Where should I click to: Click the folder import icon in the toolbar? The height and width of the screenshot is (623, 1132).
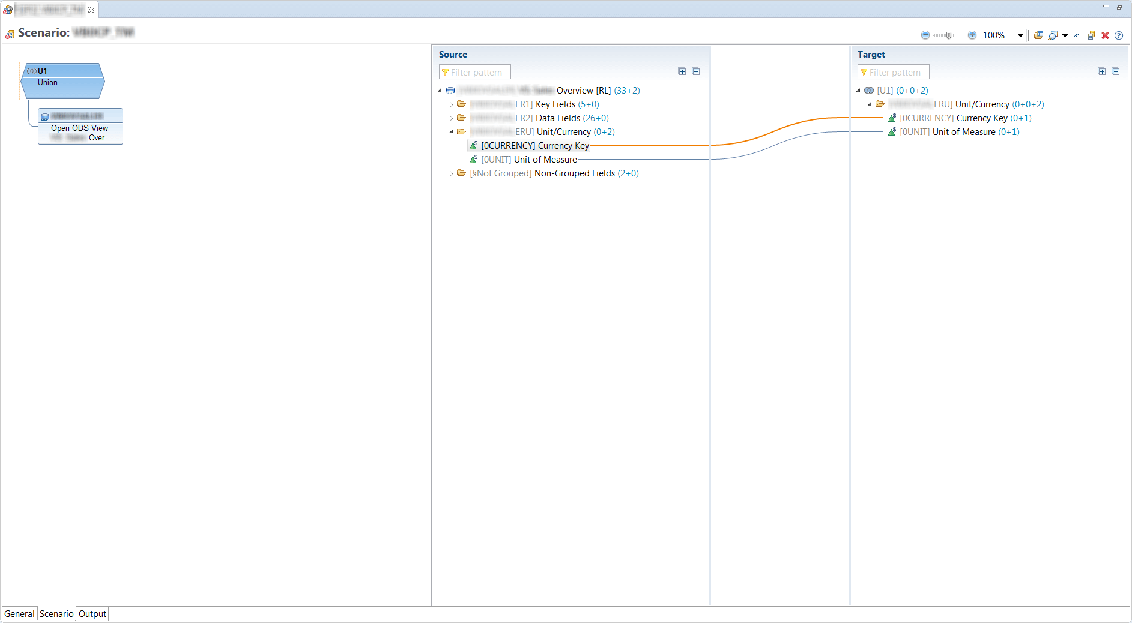[x=1039, y=35]
